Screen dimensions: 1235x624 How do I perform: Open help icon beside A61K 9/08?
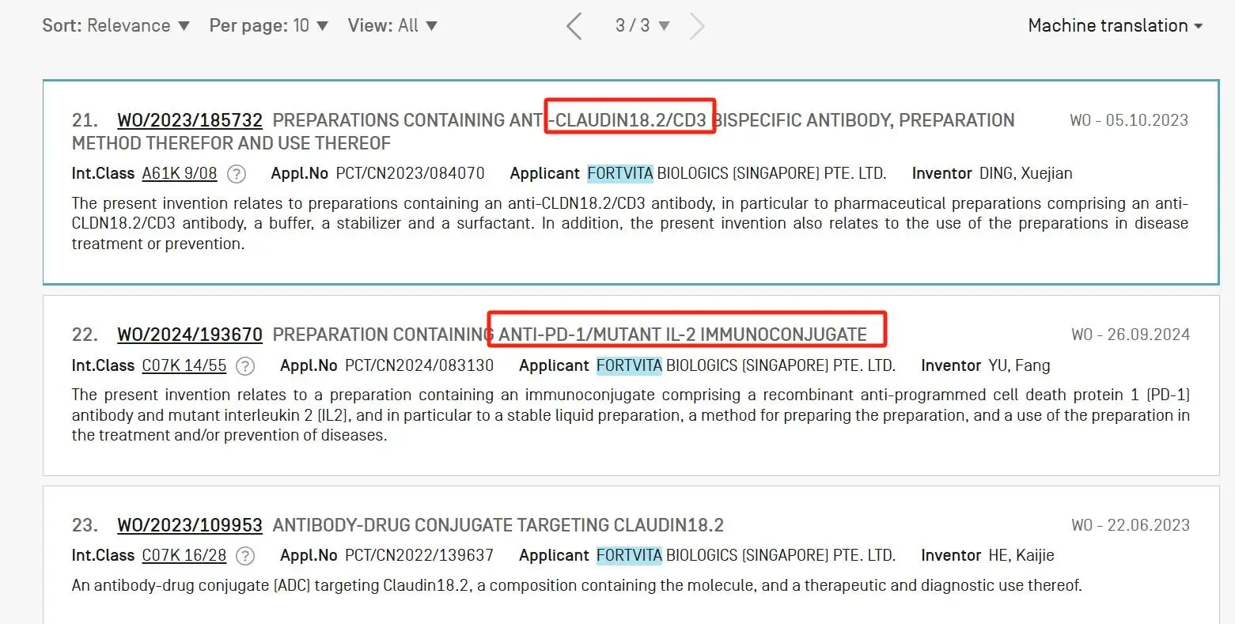236,174
